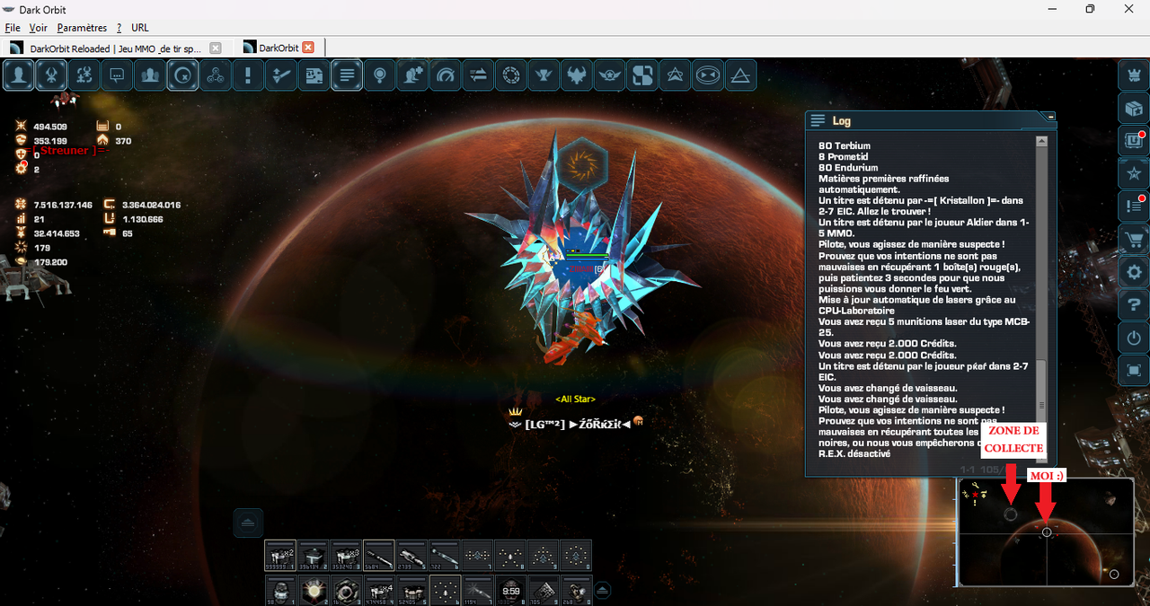Select rocket with count 2739
This screenshot has width=1150, height=606.
411,556
